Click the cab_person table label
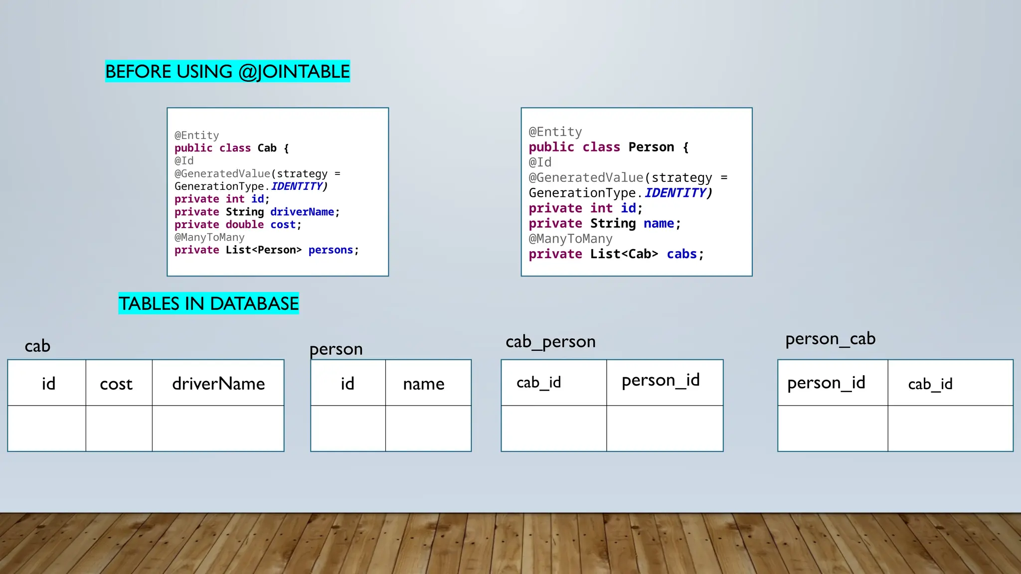The image size is (1021, 574). [550, 342]
